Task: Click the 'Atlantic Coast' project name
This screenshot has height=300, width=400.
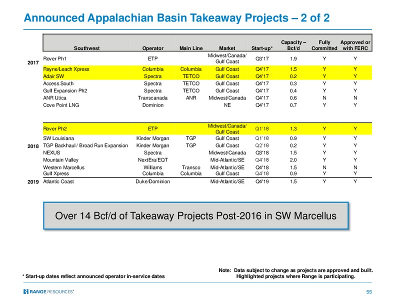Action: coord(58,181)
